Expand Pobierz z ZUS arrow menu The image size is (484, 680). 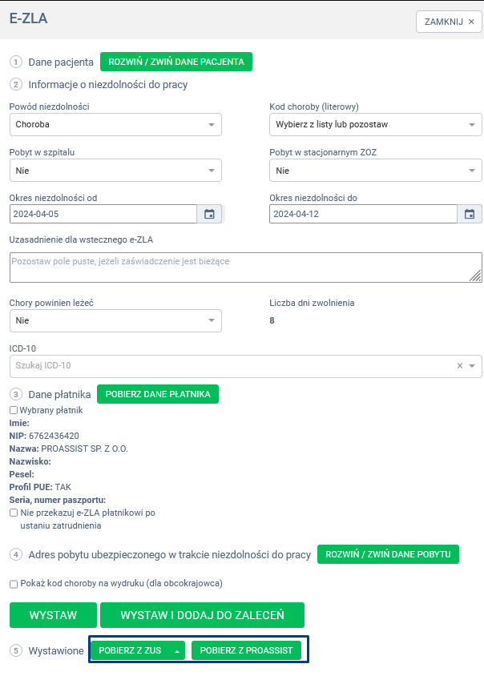coord(177,650)
